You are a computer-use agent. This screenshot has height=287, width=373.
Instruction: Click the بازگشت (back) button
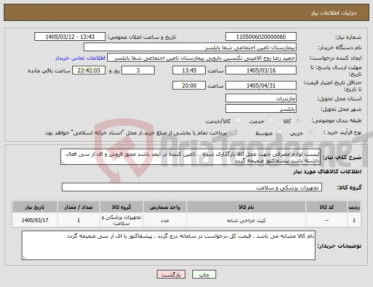point(171,274)
